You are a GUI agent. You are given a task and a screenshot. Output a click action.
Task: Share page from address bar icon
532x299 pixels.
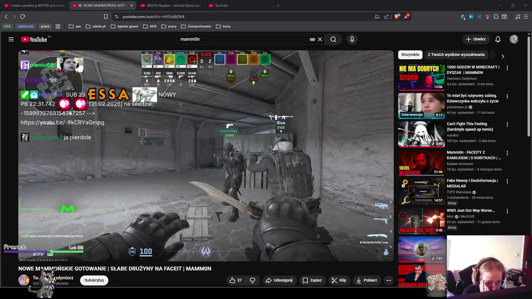point(387,17)
